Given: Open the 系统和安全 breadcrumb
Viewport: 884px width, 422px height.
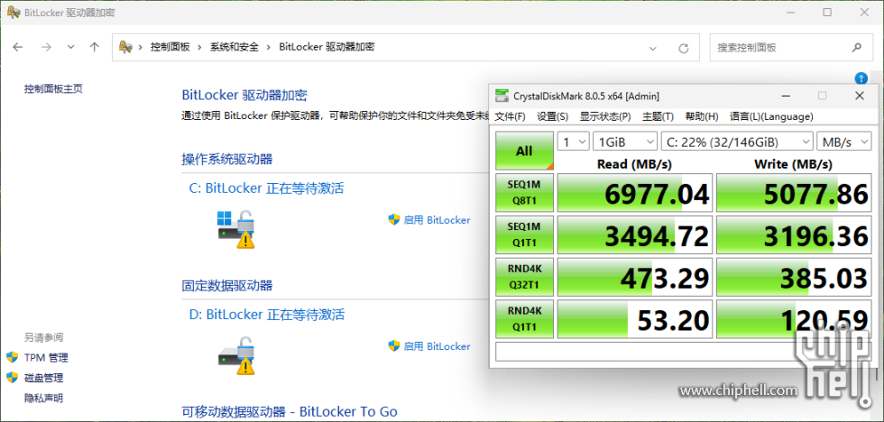Looking at the screenshot, I should pyautogui.click(x=235, y=47).
